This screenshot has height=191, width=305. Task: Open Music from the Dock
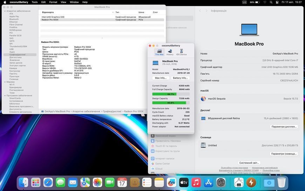[x=196, y=183]
